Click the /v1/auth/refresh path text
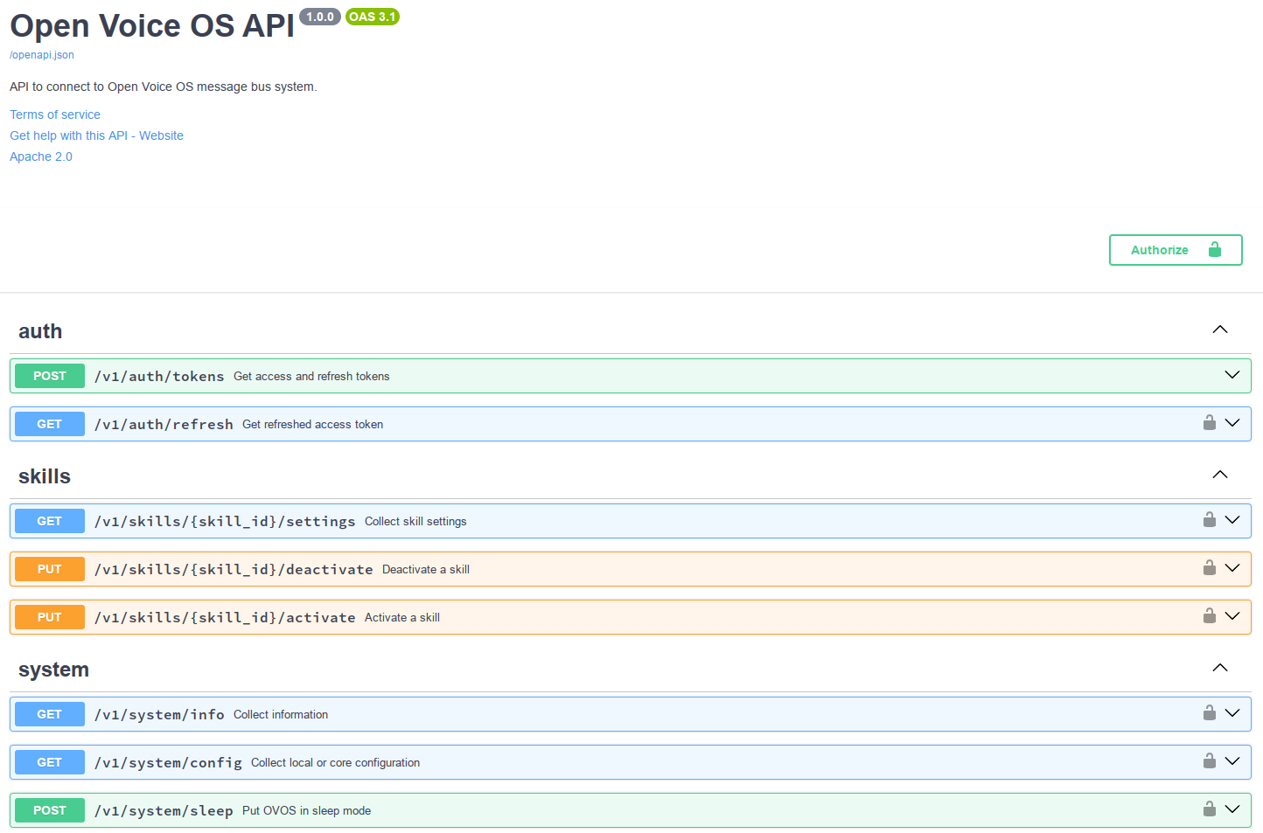1263x833 pixels. [x=164, y=424]
